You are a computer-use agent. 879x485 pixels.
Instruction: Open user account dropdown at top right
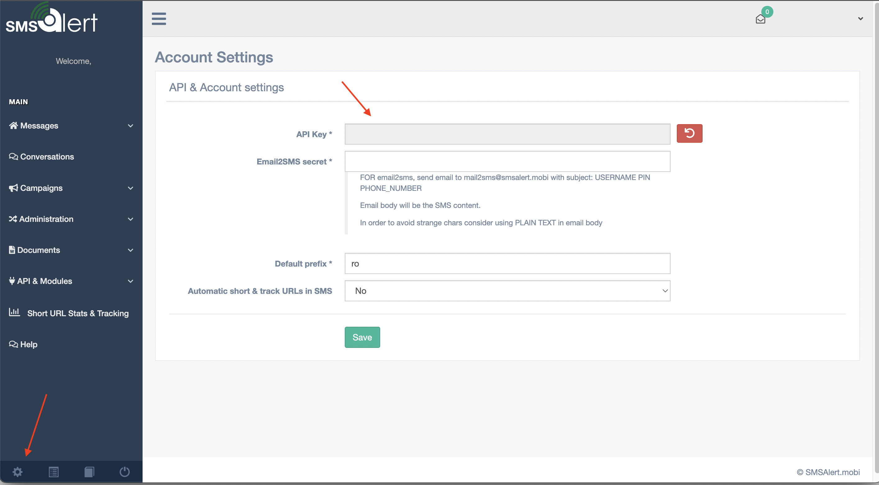pyautogui.click(x=860, y=19)
